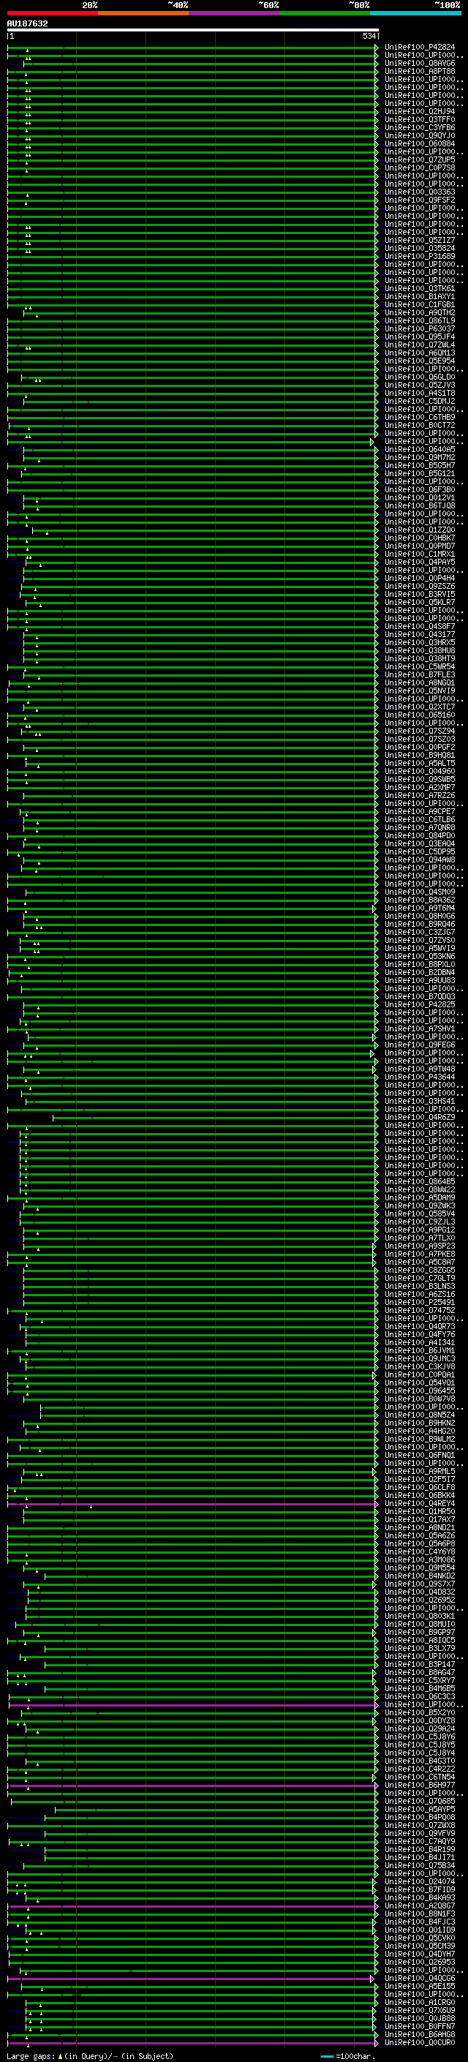Select UniRef100_A7TLX0 label
Screen dimensions: 468x2062
pos(420,1238)
